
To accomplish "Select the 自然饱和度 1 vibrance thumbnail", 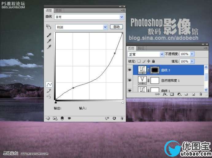I will [x=142, y=80].
